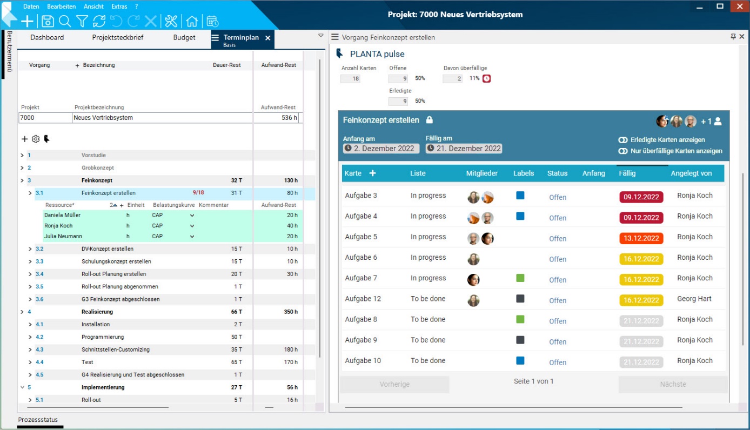Switch to the Budget tab
The image size is (750, 430).
point(184,38)
